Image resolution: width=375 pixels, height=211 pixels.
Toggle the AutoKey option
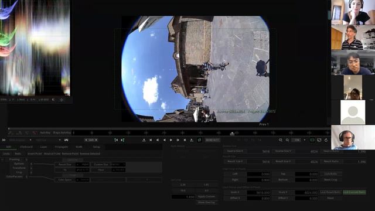click(x=45, y=132)
